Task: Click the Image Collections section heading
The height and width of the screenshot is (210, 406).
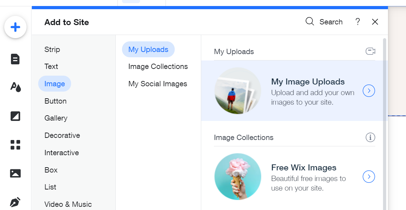Action: [x=244, y=138]
